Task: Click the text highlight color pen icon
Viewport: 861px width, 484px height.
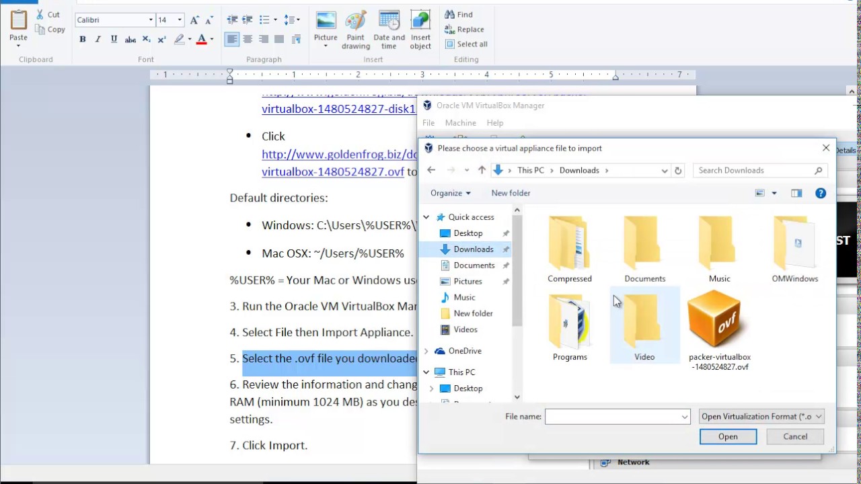Action: 179,40
